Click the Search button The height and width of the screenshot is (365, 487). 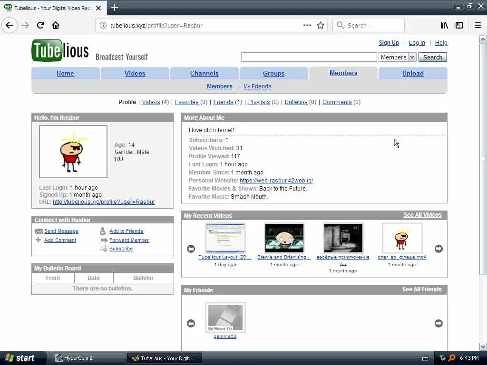click(433, 57)
